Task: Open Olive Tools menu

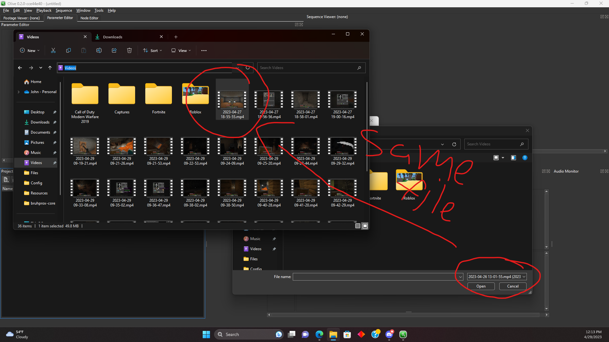Action: click(99, 10)
